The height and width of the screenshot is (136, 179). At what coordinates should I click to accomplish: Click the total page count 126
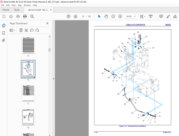[x=89, y=16]
